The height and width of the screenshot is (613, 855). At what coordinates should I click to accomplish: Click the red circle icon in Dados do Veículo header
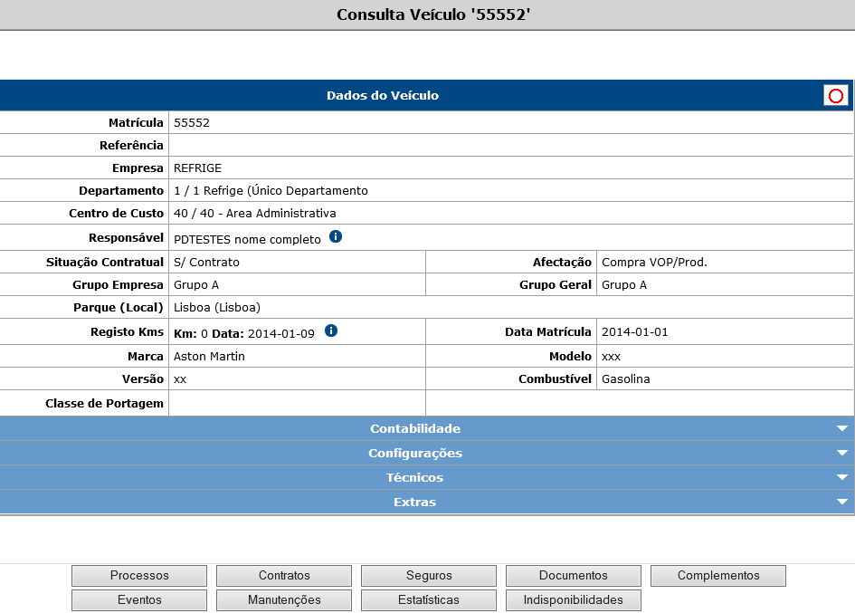tap(835, 96)
